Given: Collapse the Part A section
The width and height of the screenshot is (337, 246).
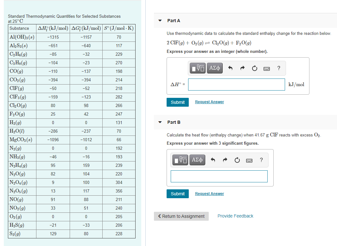Looking at the screenshot, I should (x=160, y=20).
